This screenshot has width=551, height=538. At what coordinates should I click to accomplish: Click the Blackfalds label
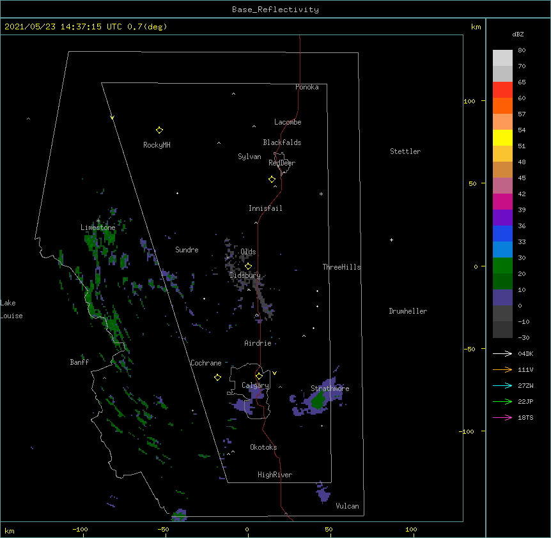tap(282, 142)
